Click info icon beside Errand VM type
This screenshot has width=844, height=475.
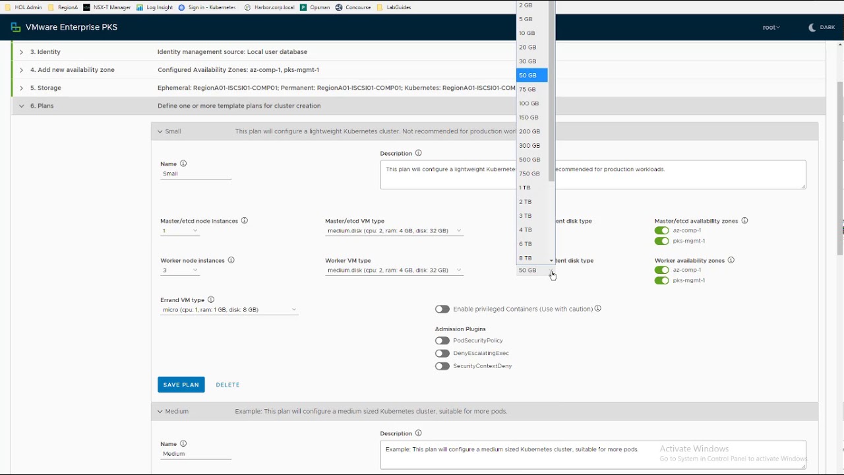click(x=211, y=300)
